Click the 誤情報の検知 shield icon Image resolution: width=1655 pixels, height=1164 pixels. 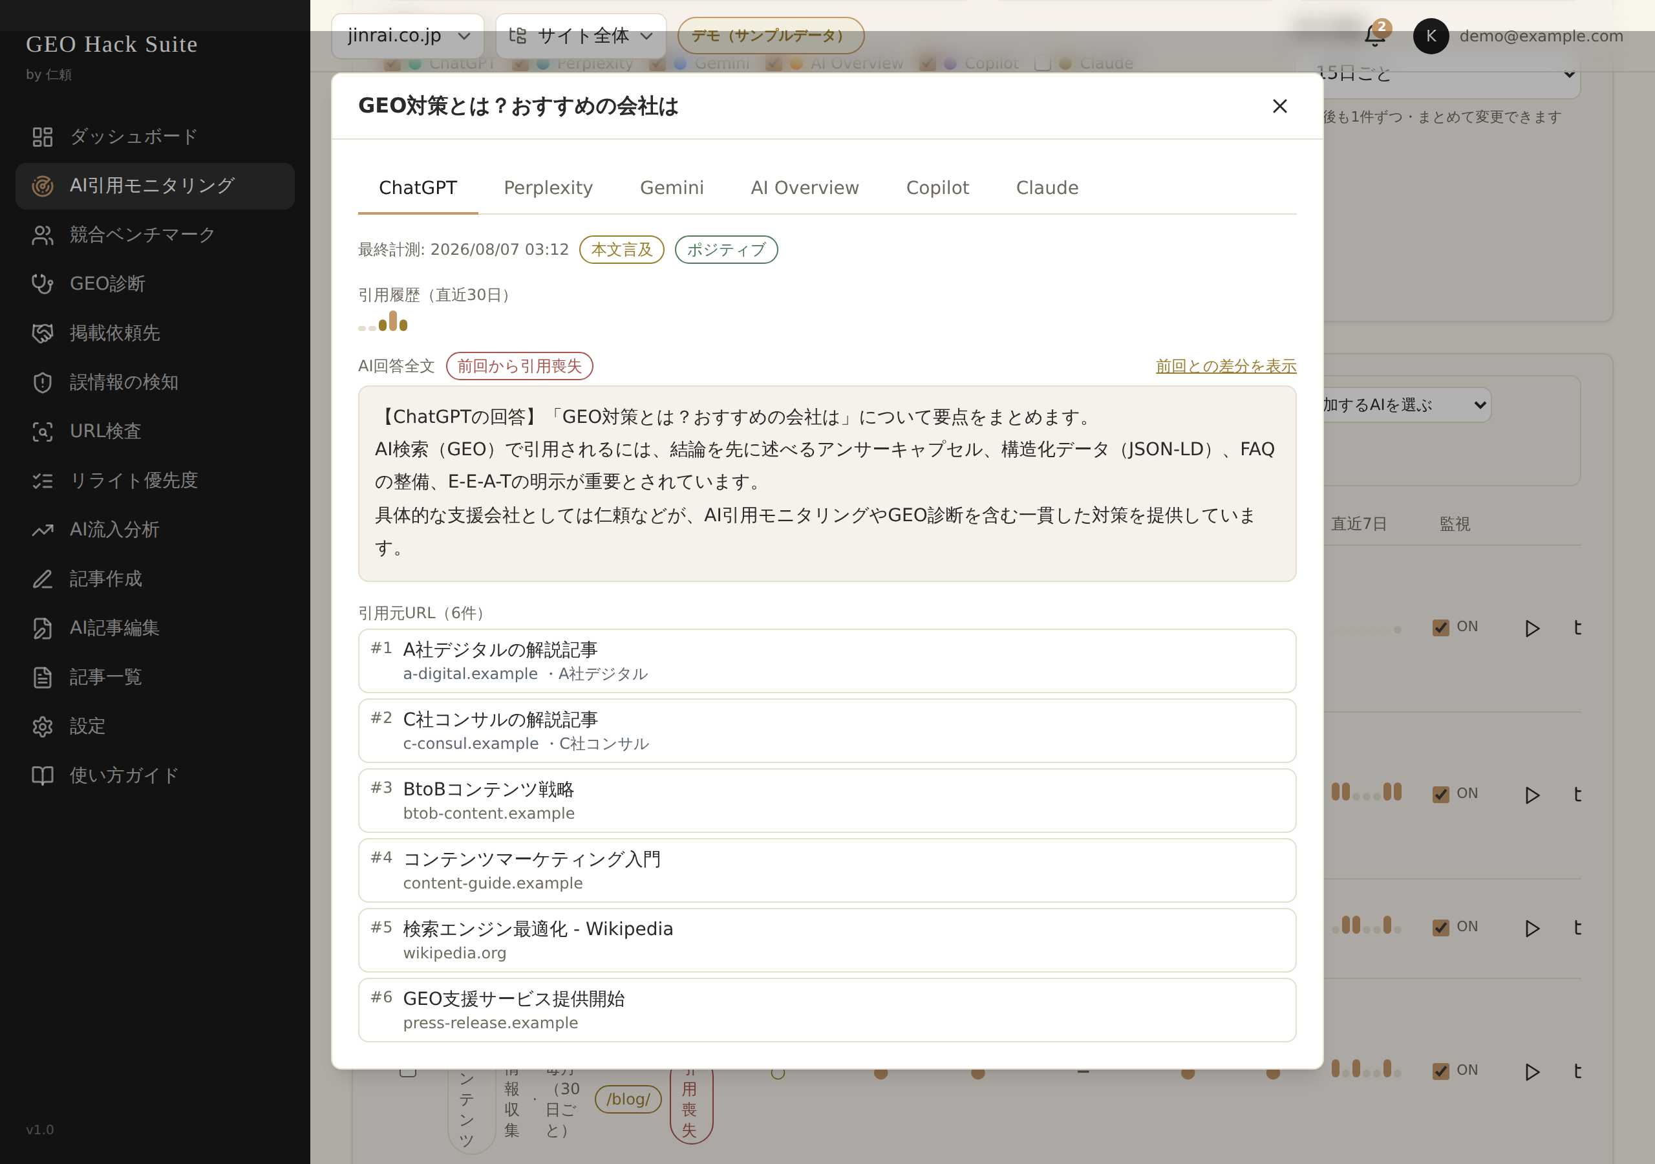[x=43, y=382]
